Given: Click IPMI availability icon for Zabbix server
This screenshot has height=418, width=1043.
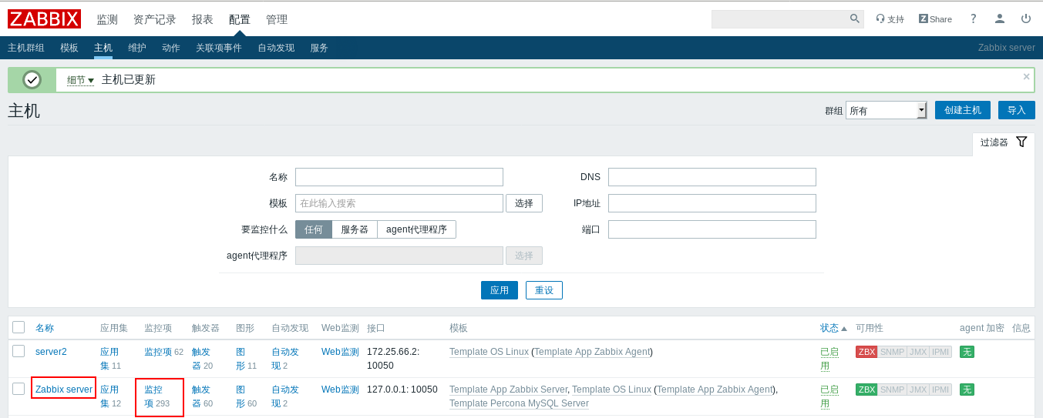Looking at the screenshot, I should pos(940,390).
